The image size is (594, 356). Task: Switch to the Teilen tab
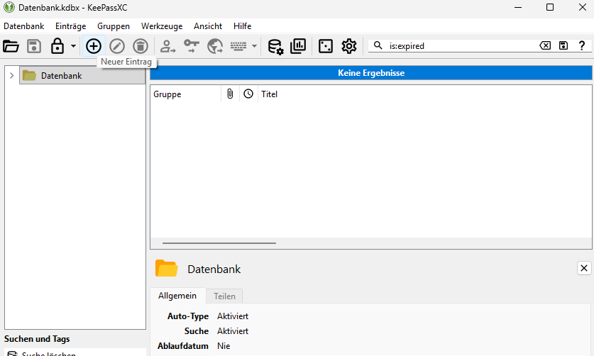point(224,296)
